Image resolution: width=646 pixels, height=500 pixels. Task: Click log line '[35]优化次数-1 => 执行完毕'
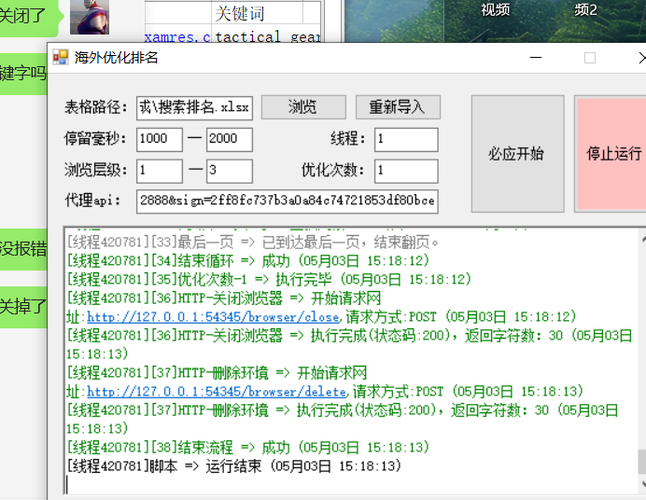(x=269, y=280)
